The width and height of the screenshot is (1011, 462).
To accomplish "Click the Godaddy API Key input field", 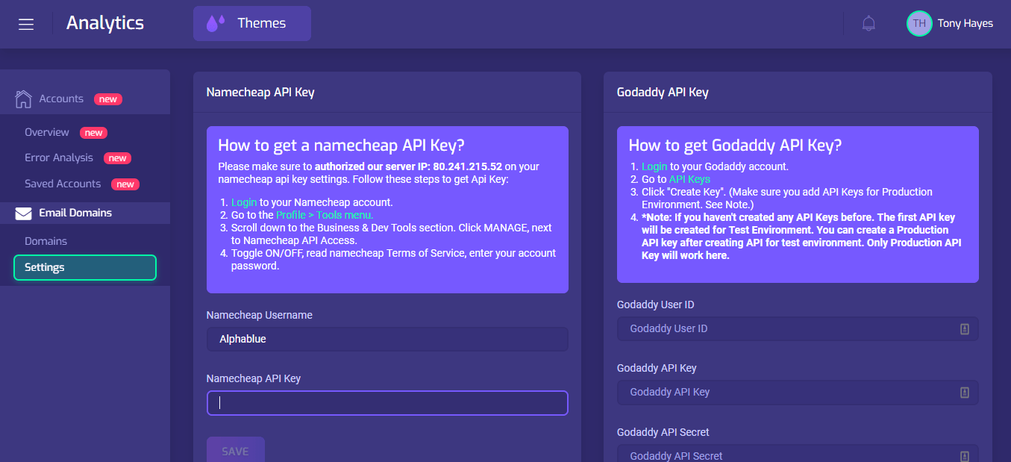I will tap(798, 393).
